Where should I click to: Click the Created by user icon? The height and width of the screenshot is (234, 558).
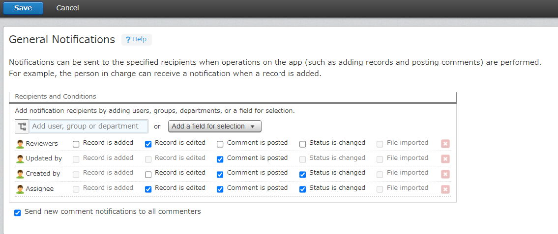[20, 174]
